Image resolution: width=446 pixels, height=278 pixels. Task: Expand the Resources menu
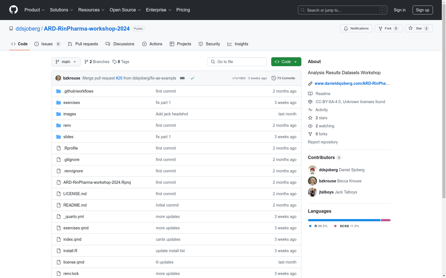91,10
